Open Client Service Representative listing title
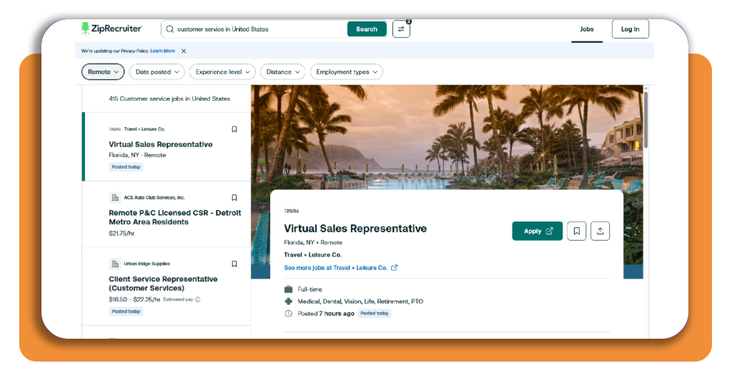Image resolution: width=732 pixels, height=383 pixels. click(x=163, y=284)
